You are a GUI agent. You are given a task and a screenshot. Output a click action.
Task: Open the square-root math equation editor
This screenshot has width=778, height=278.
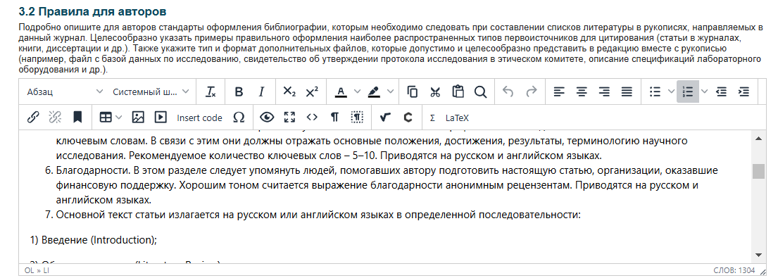pyautogui.click(x=384, y=118)
